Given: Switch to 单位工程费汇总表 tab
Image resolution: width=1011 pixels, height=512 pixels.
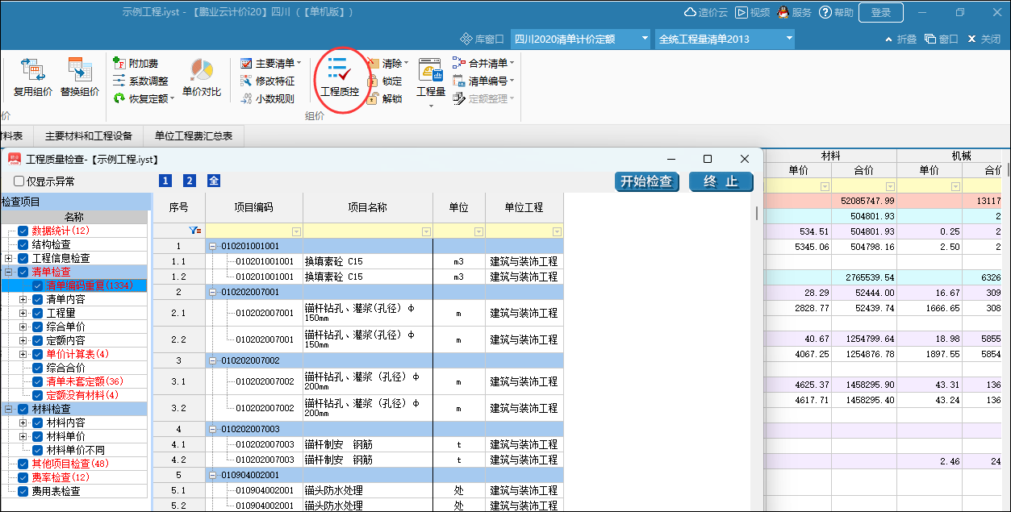Looking at the screenshot, I should 193,136.
